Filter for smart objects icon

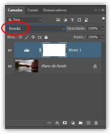pos(86,20)
